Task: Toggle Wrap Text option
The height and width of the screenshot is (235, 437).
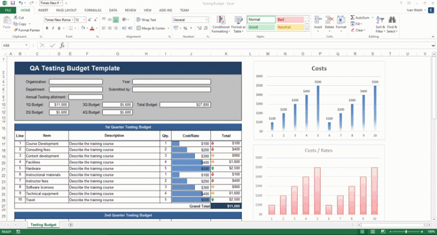Action: pos(146,20)
